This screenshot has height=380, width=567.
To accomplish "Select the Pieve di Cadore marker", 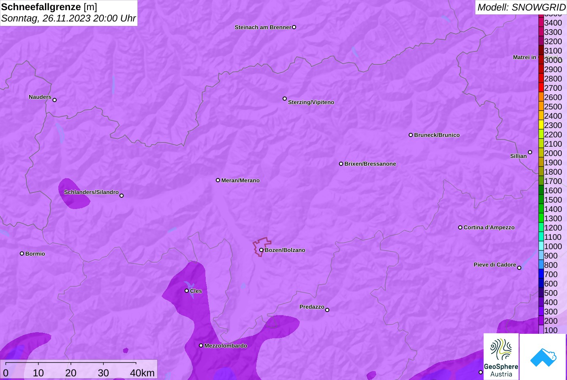I will tap(519, 268).
